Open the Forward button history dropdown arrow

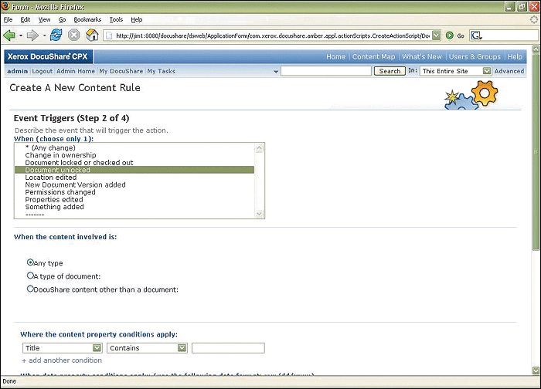pyautogui.click(x=44, y=36)
